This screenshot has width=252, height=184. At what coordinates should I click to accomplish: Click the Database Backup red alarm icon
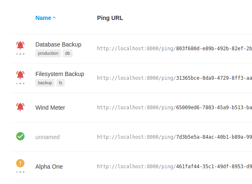coord(20,45)
